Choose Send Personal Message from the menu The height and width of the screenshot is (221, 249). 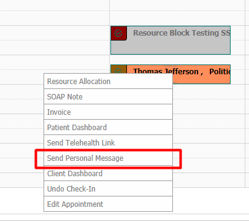(x=108, y=158)
